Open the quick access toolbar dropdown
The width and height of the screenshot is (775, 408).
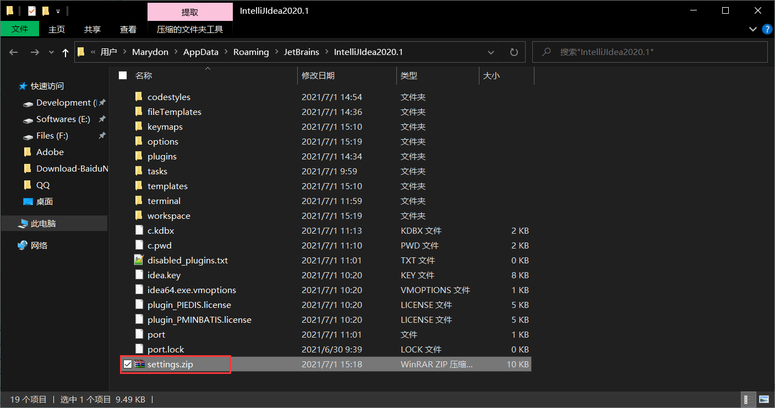coord(58,11)
